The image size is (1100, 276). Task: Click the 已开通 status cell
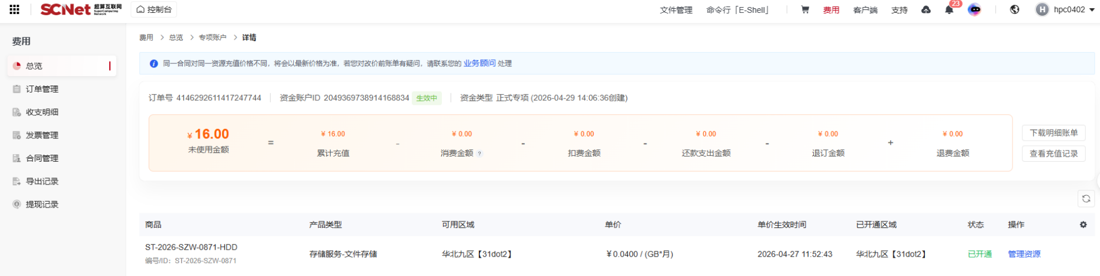980,254
